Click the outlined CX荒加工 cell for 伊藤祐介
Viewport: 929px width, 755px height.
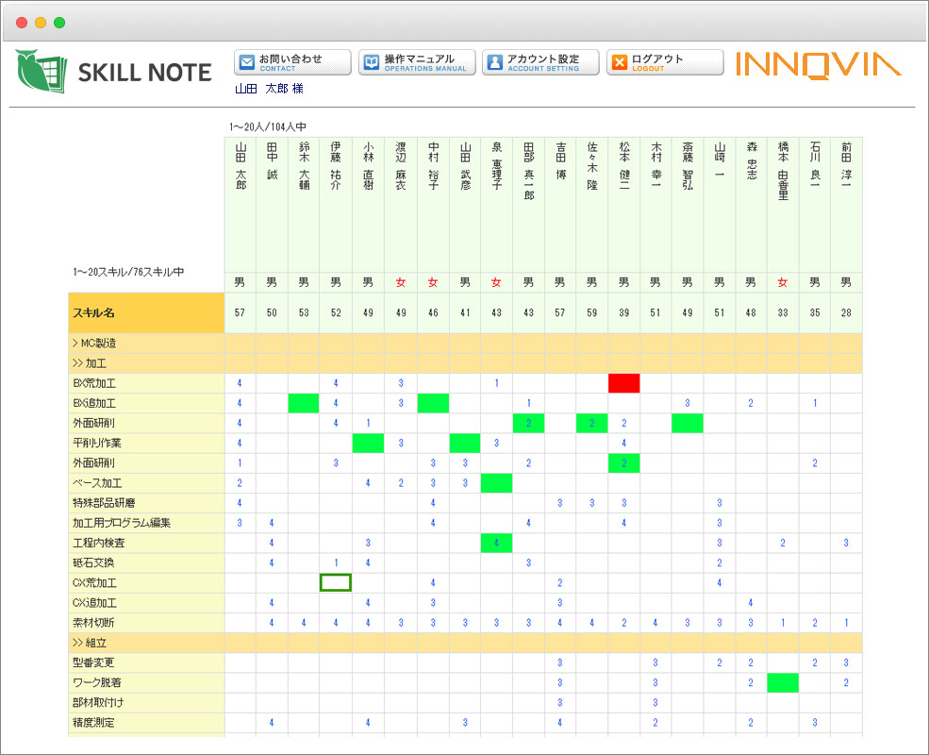tap(335, 582)
